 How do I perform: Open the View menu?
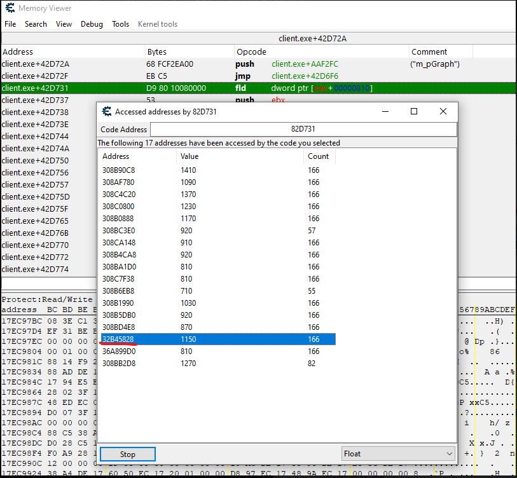64,24
